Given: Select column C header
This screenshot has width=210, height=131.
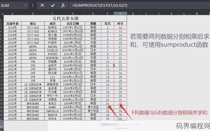Looking at the screenshot, I should [52, 13].
